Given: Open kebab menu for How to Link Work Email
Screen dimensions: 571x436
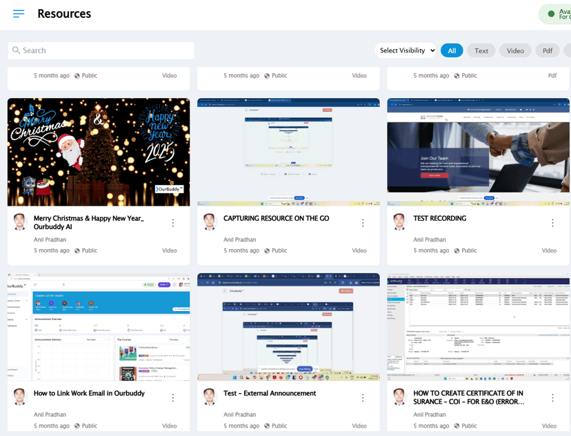Looking at the screenshot, I should pos(172,398).
